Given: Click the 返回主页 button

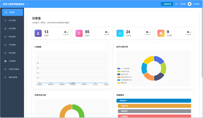Looking at the screenshot, I should (x=167, y=4).
